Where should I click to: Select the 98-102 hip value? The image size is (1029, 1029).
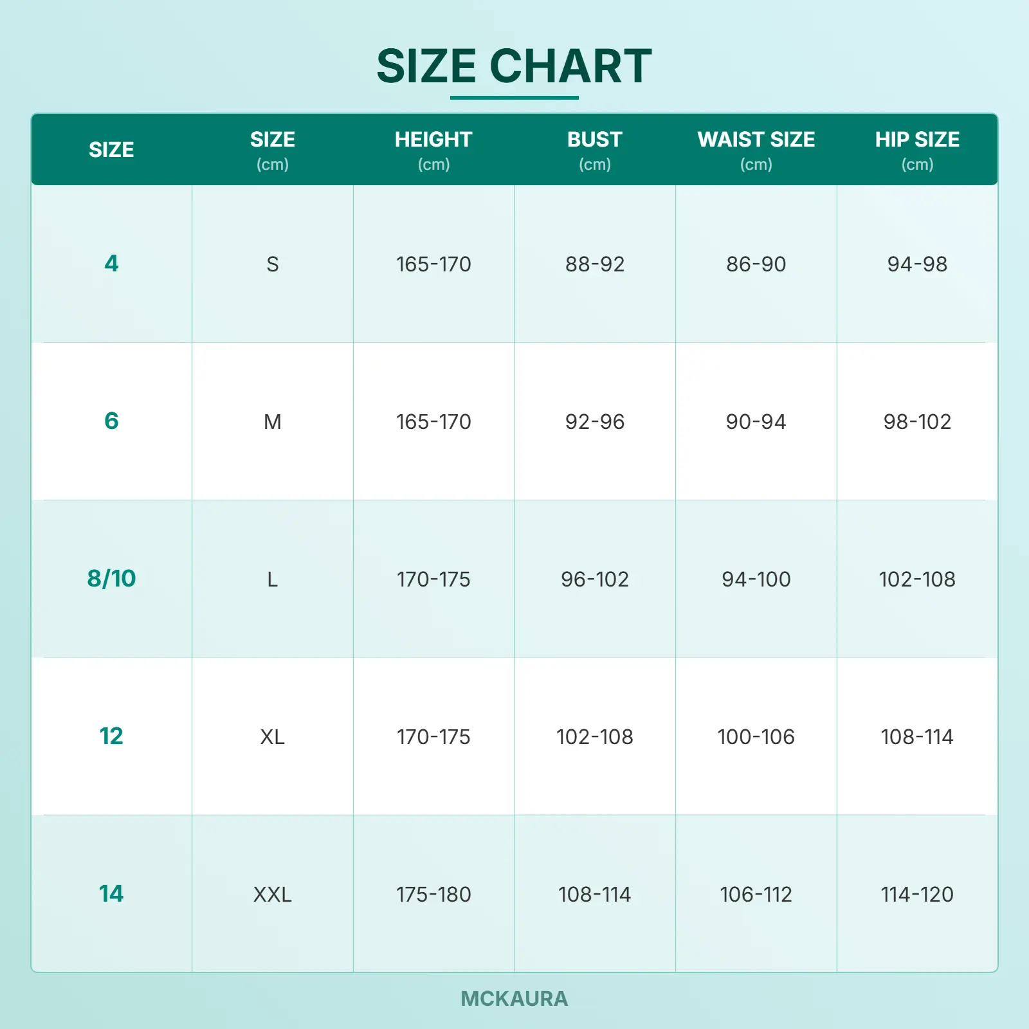[x=917, y=421]
